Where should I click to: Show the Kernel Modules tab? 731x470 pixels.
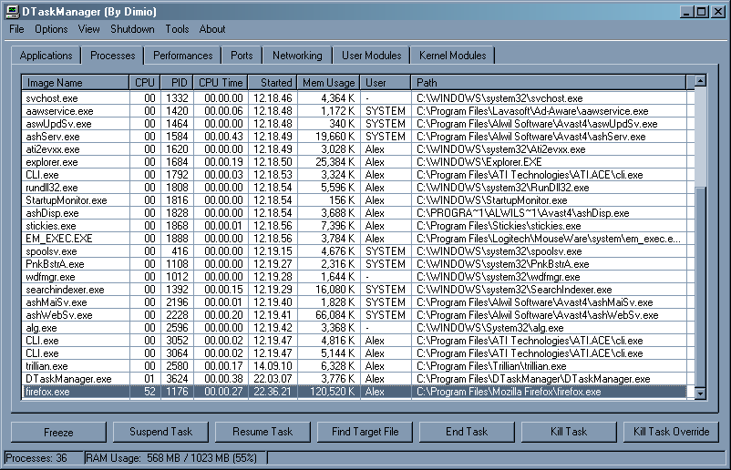452,56
